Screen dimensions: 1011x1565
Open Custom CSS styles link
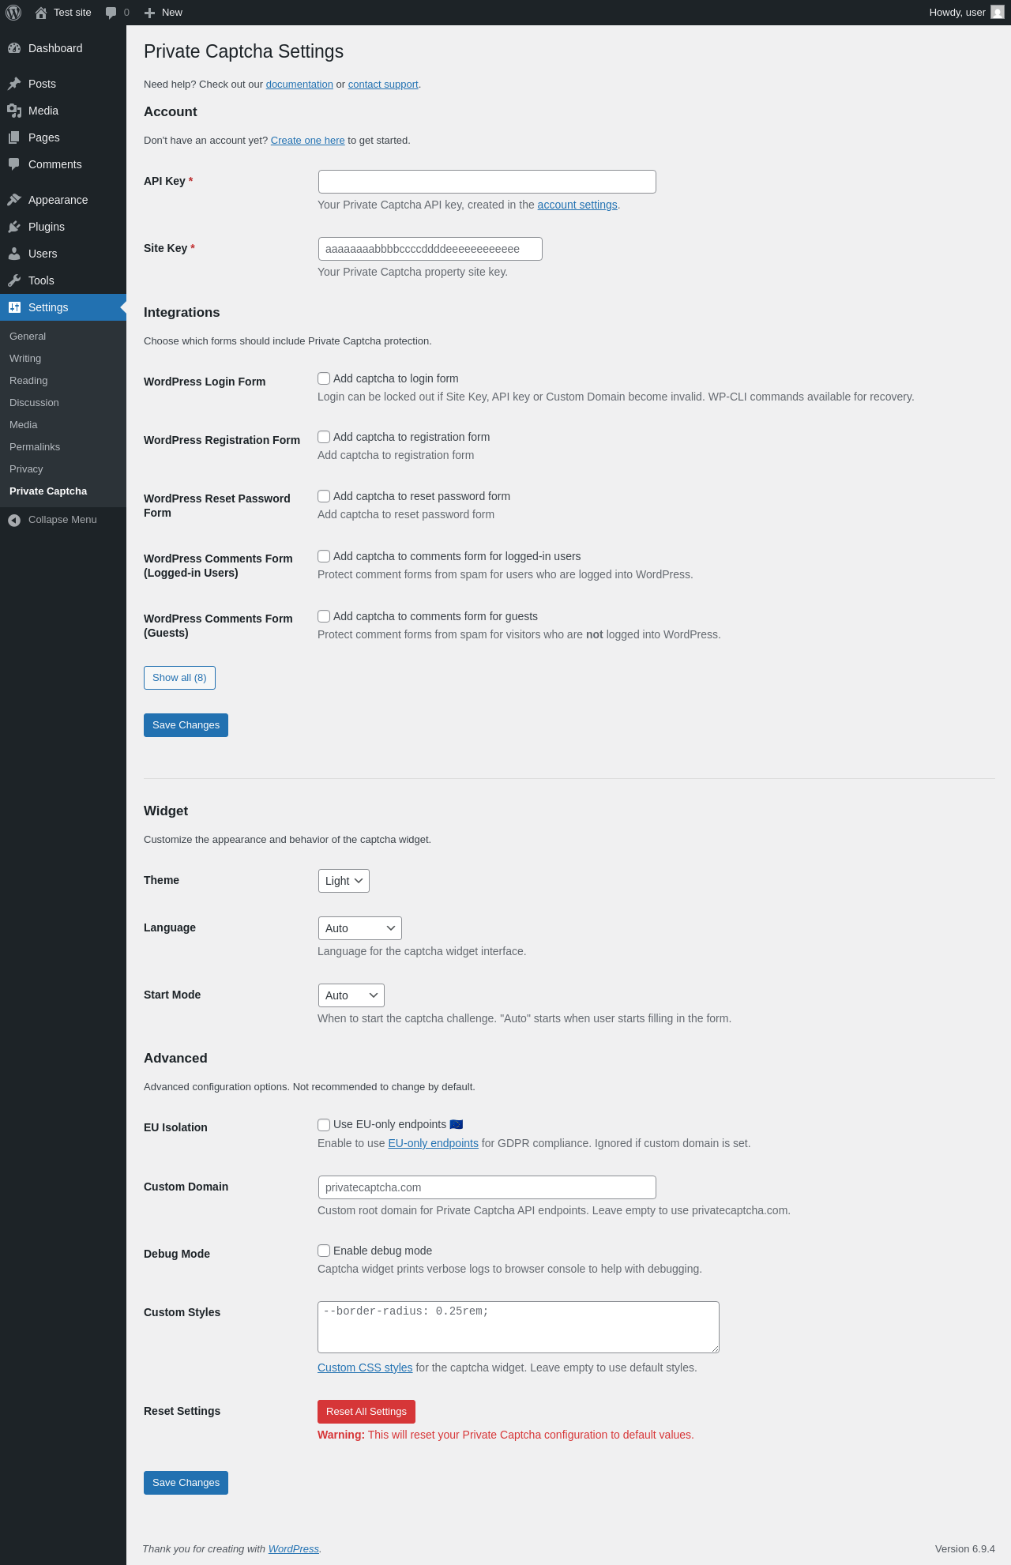pyautogui.click(x=365, y=1367)
